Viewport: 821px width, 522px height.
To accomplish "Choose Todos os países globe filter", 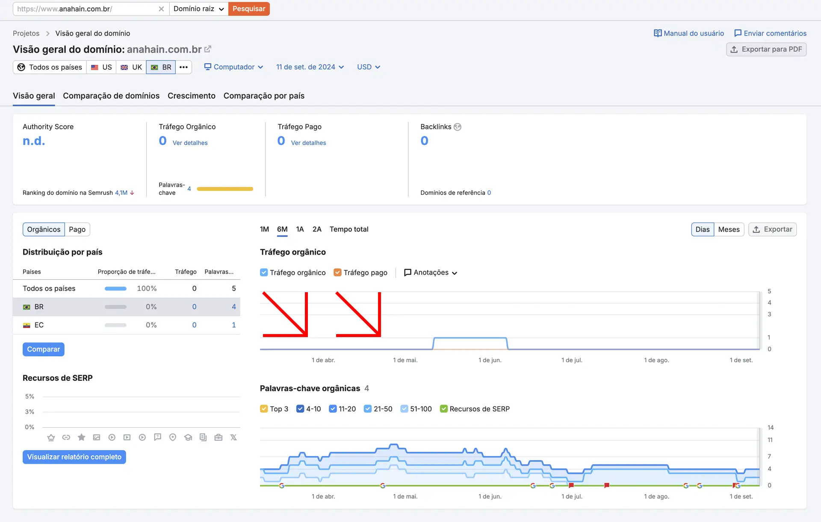I will (50, 67).
